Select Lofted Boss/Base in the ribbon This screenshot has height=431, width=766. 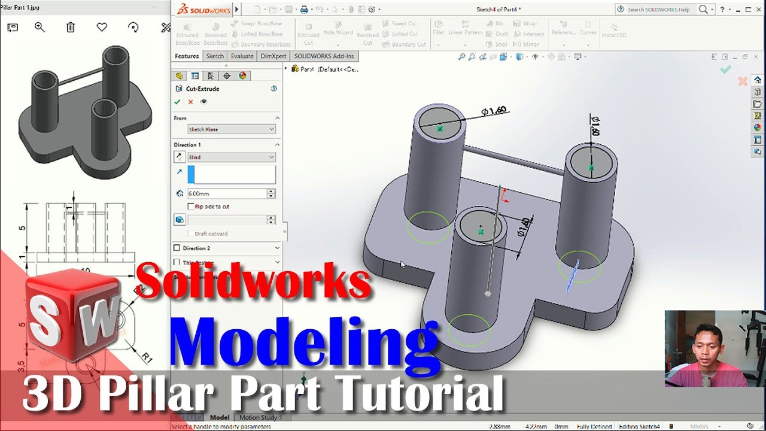coord(258,34)
